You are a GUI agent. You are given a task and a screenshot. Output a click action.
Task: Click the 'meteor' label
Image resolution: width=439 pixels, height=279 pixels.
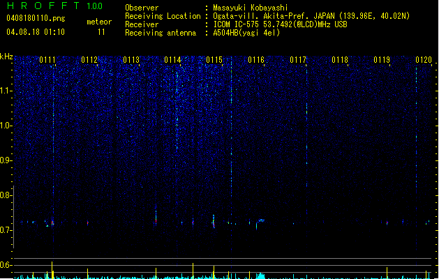pyautogui.click(x=99, y=22)
